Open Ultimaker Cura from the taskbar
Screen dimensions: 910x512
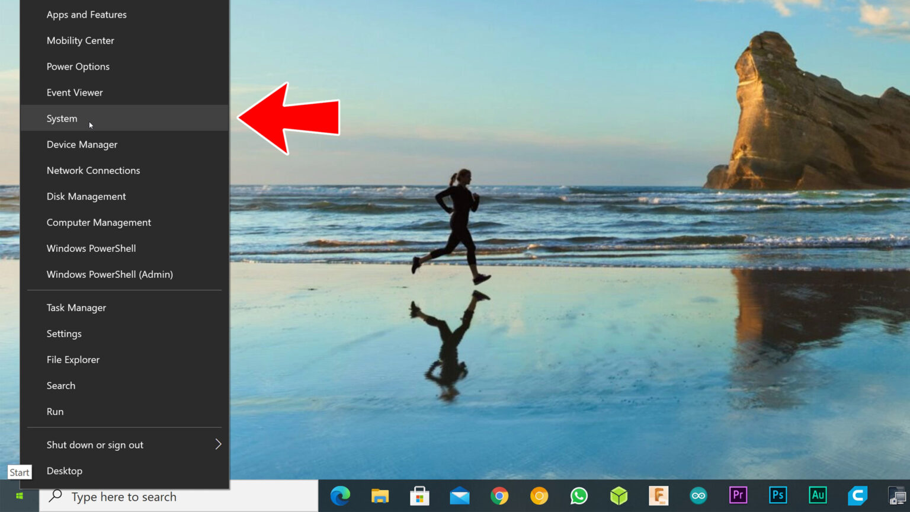click(x=857, y=495)
